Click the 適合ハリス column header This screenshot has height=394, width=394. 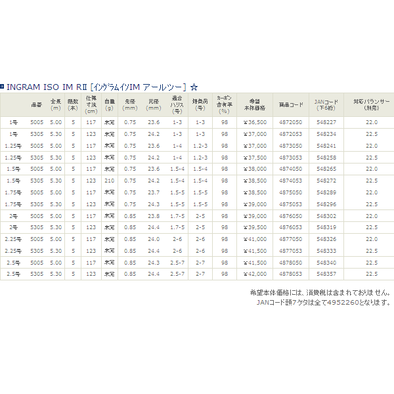(177, 105)
